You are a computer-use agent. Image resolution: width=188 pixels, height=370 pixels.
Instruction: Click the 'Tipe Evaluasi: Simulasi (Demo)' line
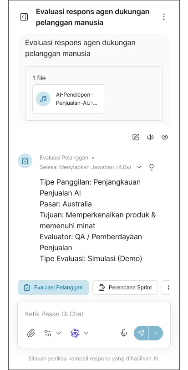pyautogui.click(x=91, y=259)
